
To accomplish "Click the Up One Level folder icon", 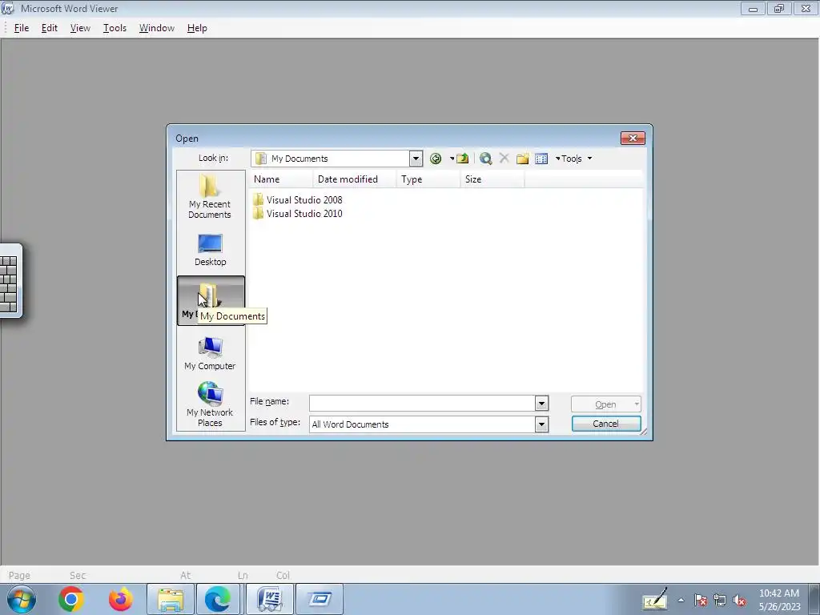I will pyautogui.click(x=462, y=159).
